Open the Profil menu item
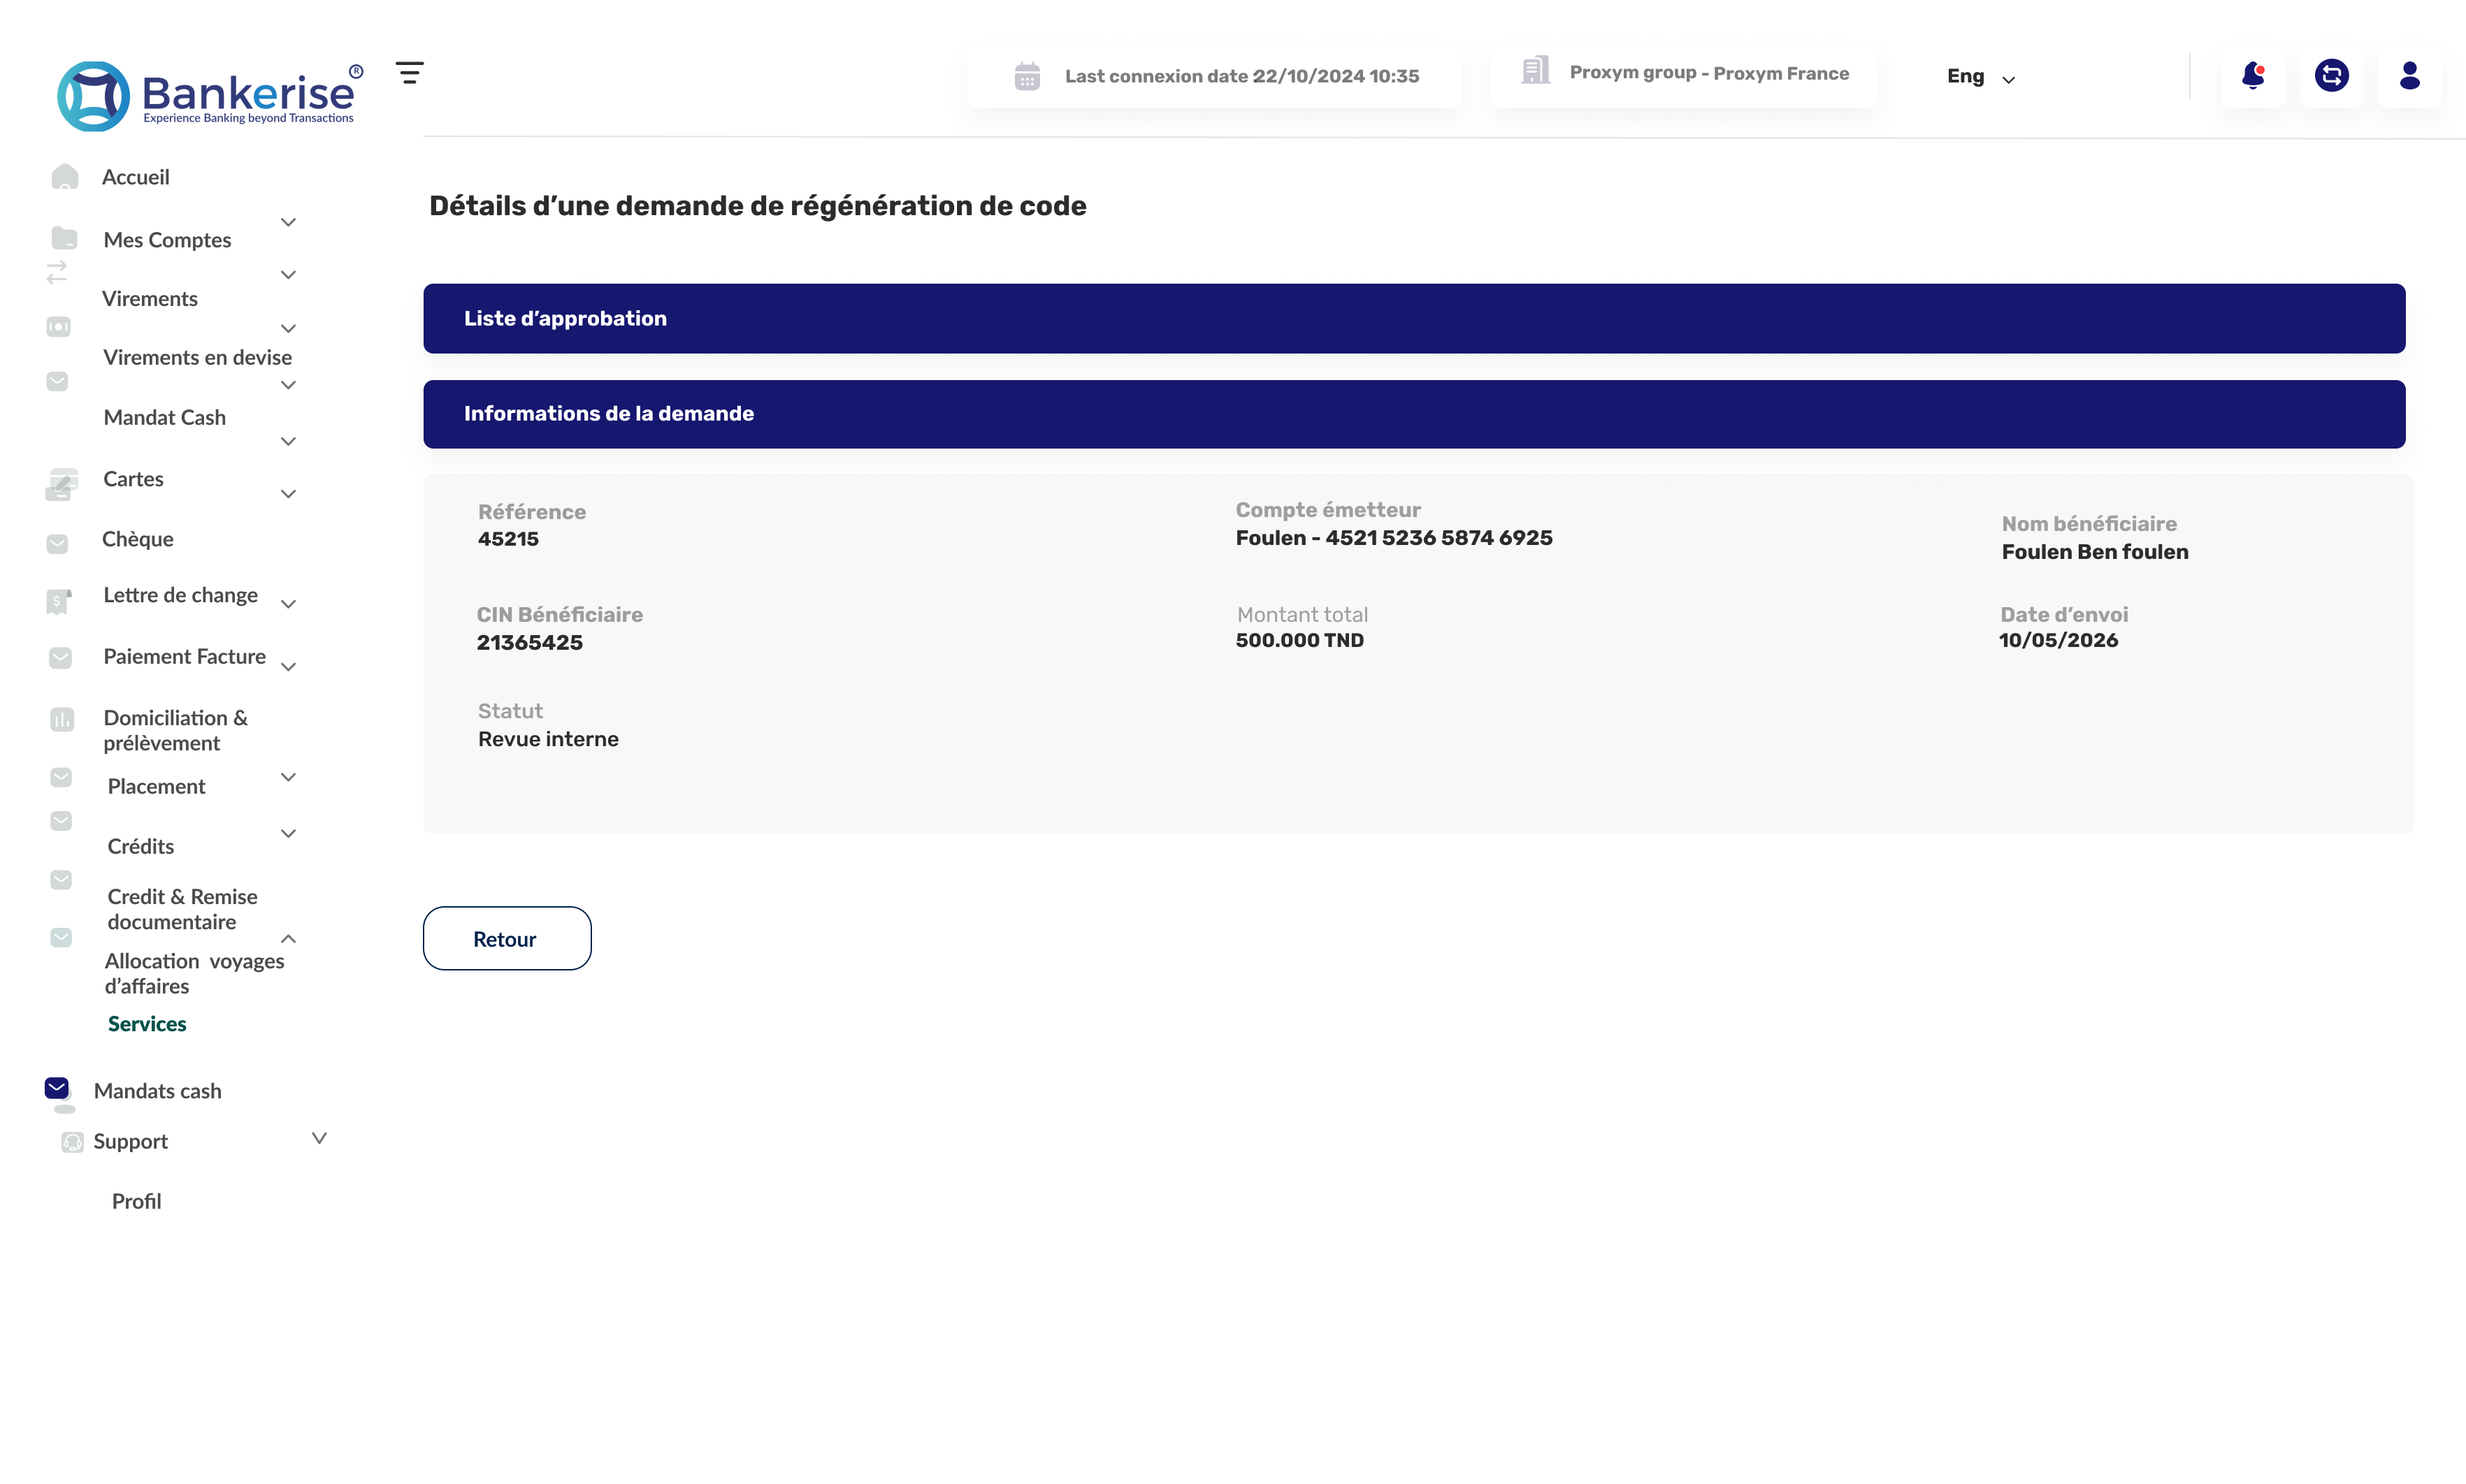2466x1484 pixels. [x=137, y=1201]
